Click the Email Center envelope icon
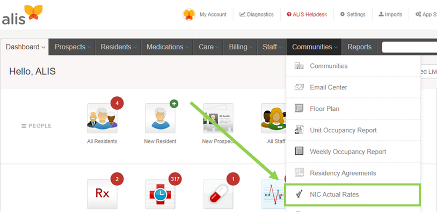Viewport: 437px width, 212px height. tap(299, 87)
